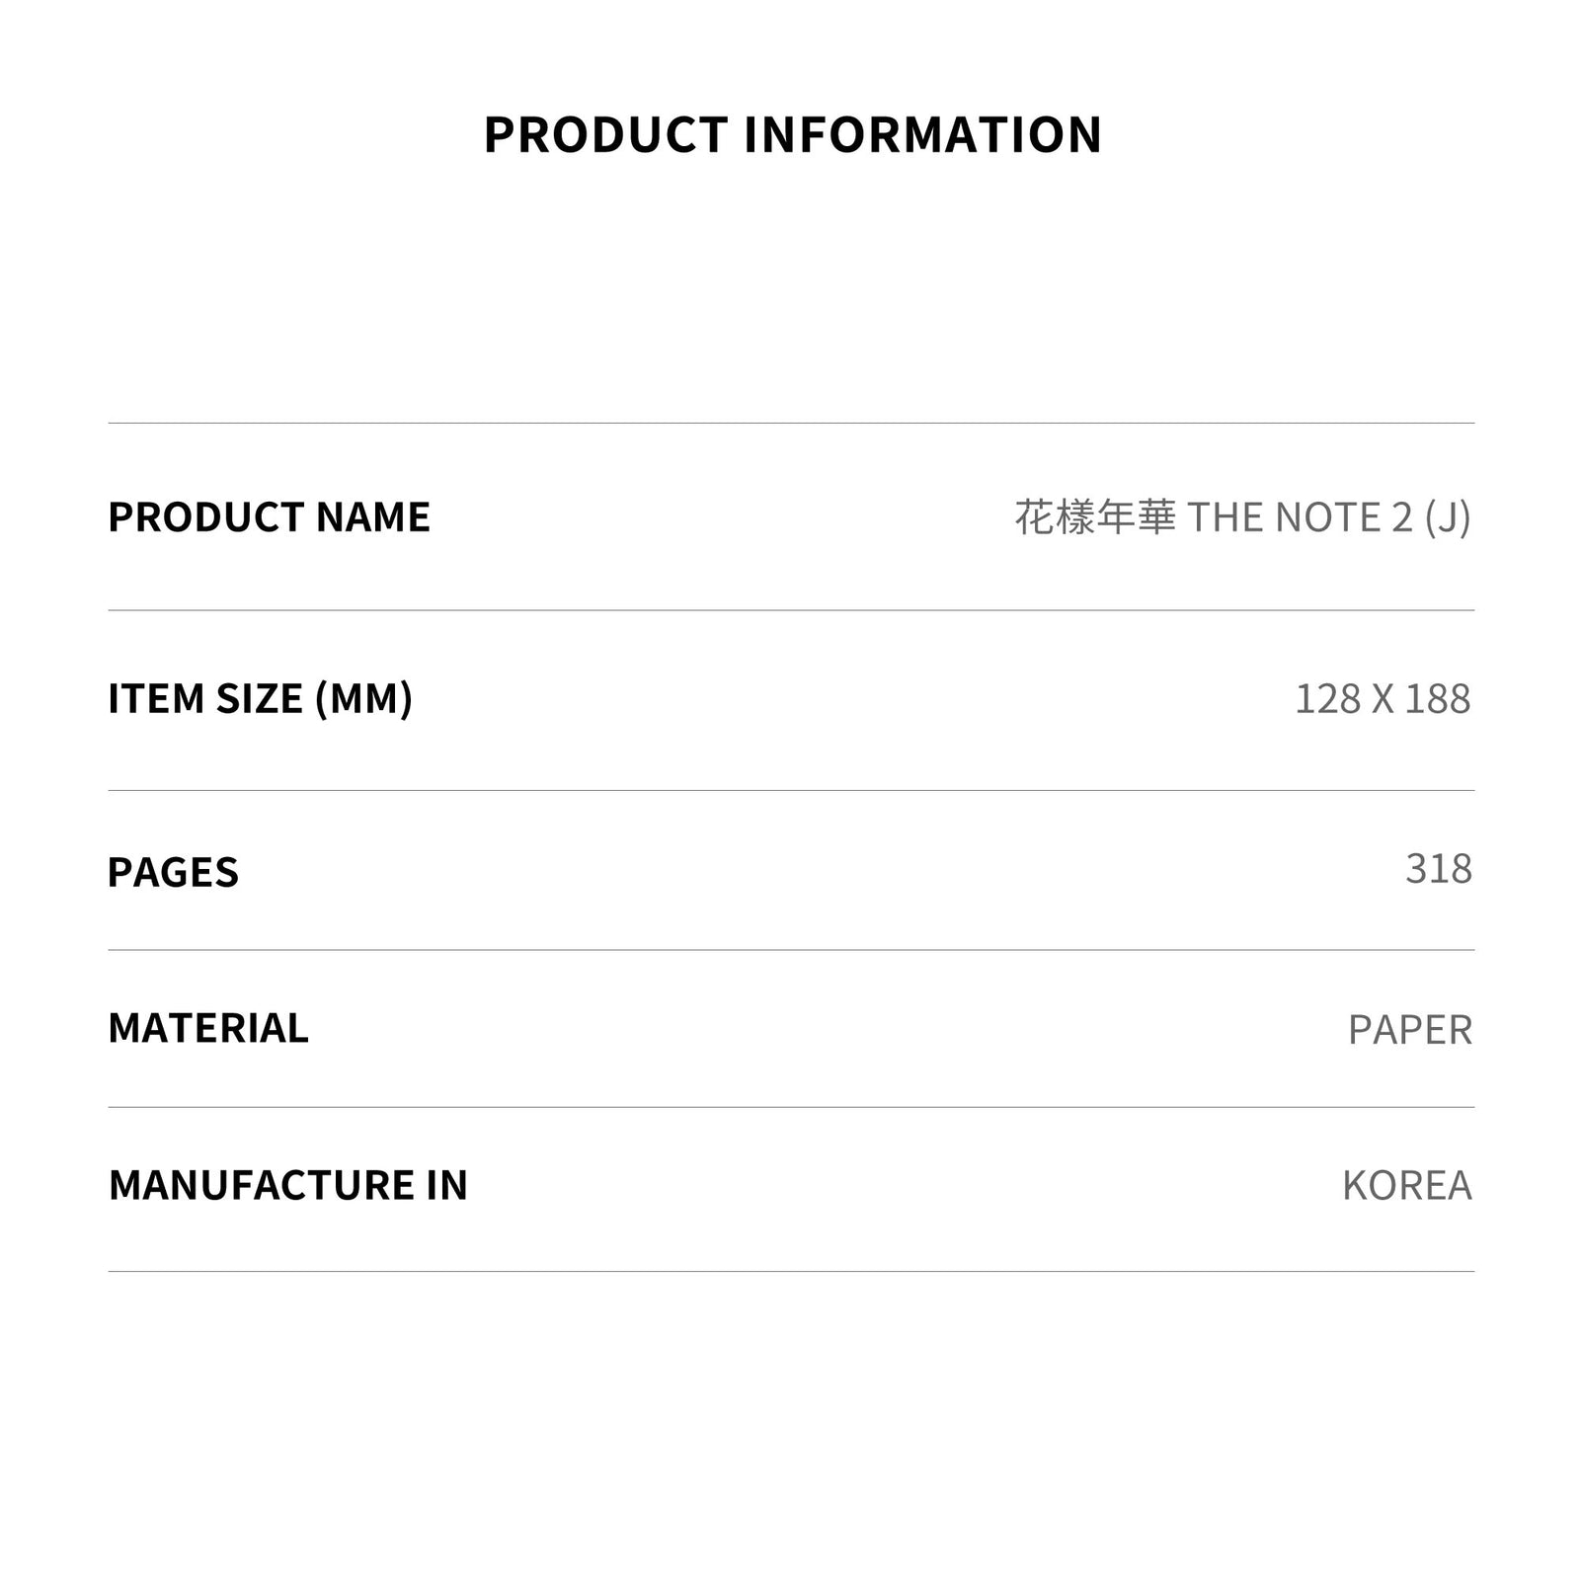1580x1580 pixels.
Task: Select the MATERIAL label
Action: click(x=208, y=1029)
